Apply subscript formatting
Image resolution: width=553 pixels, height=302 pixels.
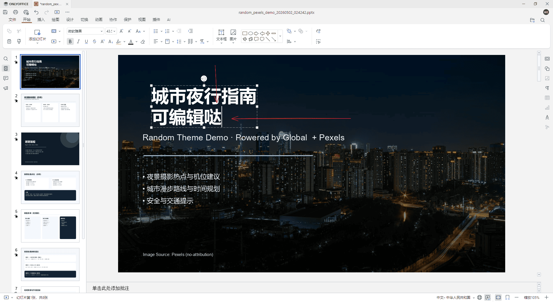point(111,41)
